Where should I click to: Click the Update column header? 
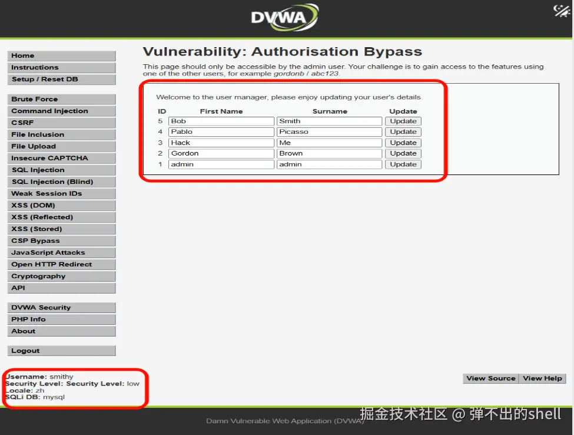[403, 111]
